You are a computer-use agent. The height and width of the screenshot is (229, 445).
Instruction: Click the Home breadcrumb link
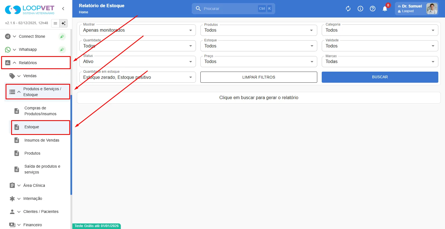[83, 12]
